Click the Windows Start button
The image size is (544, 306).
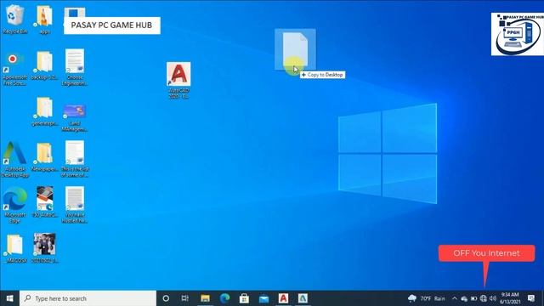(x=9, y=298)
